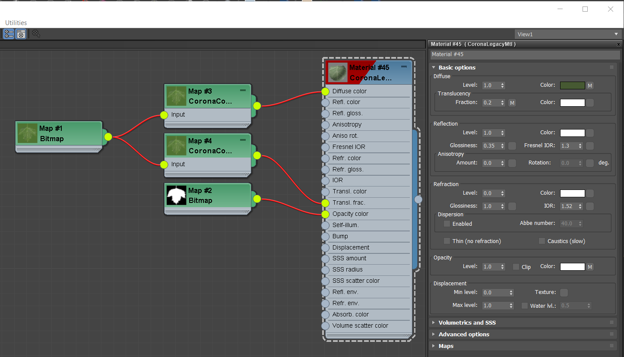
Task: Collapse the Map #3 node minus icon
Action: (x=243, y=90)
